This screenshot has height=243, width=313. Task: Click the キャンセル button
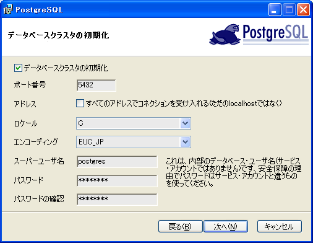280,226
